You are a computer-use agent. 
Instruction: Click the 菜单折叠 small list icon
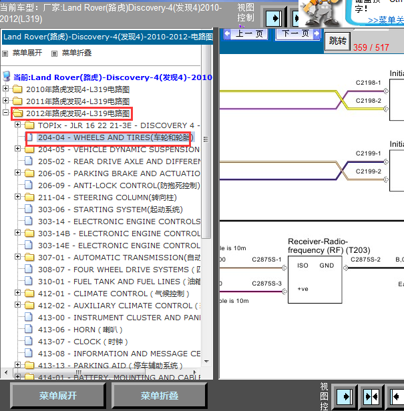54,54
